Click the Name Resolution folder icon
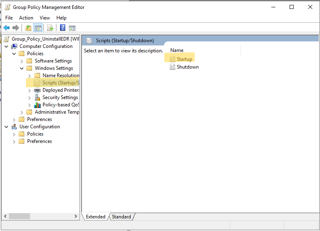The width and height of the screenshot is (320, 231). [x=37, y=76]
